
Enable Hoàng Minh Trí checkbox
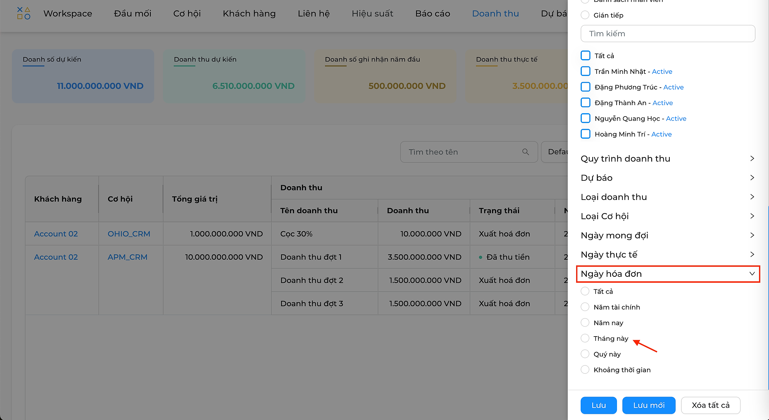(585, 134)
